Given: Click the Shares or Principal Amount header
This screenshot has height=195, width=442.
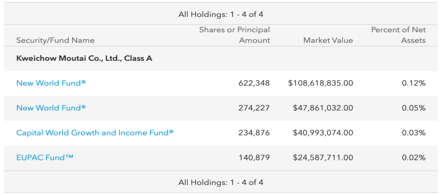Looking at the screenshot, I should tap(235, 35).
